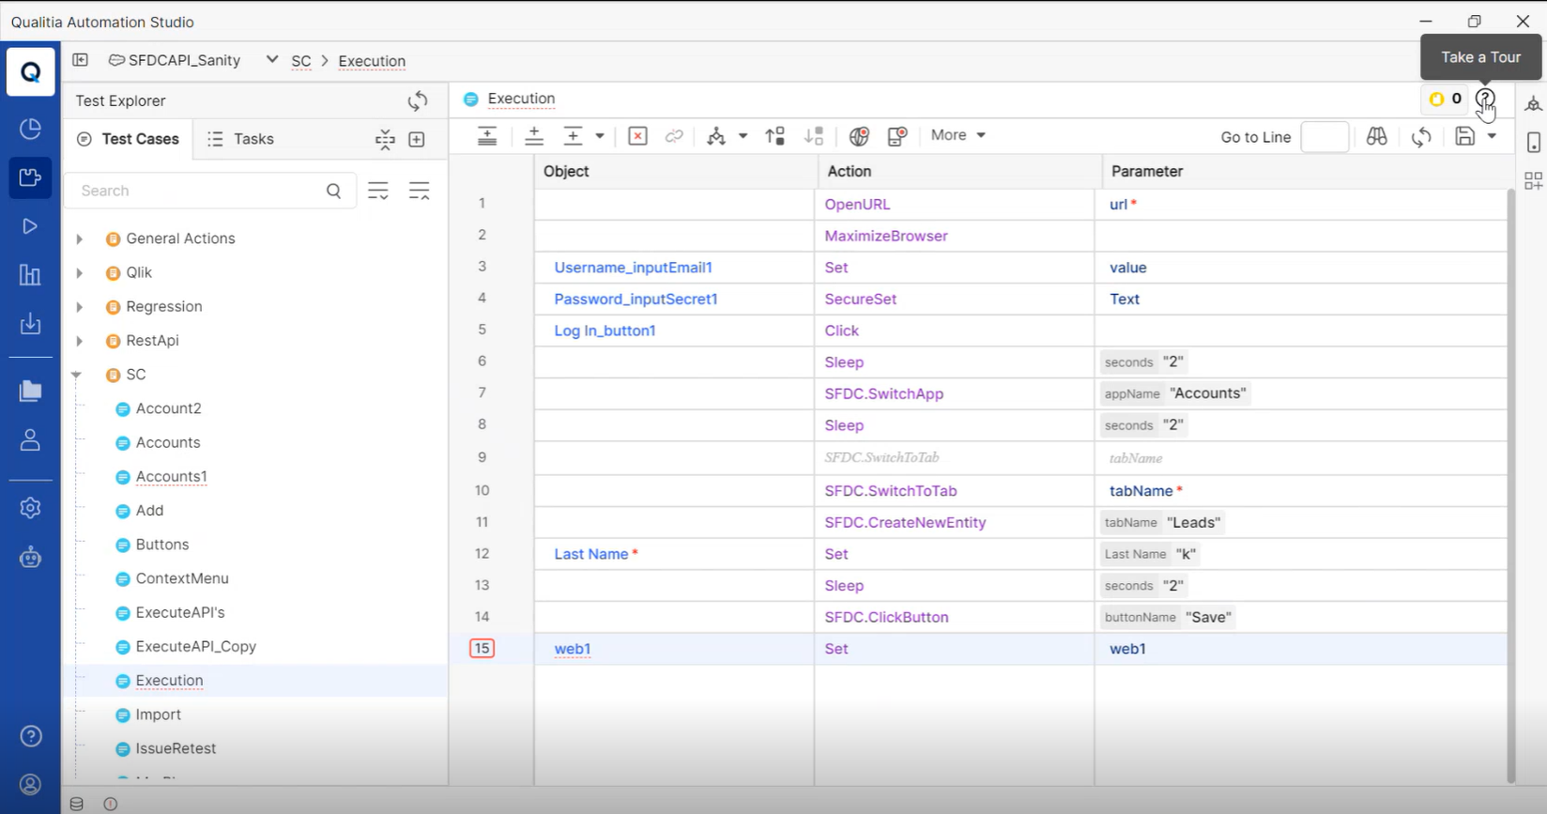The width and height of the screenshot is (1547, 814).
Task: Open the robot icon in left sidebar
Action: [30, 558]
